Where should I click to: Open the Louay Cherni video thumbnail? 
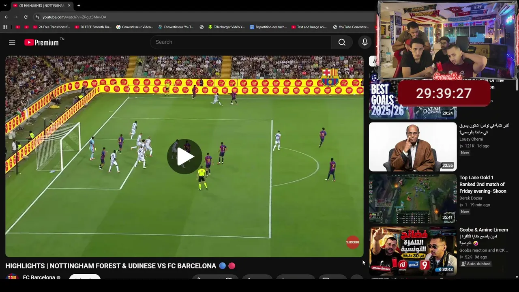(x=413, y=147)
